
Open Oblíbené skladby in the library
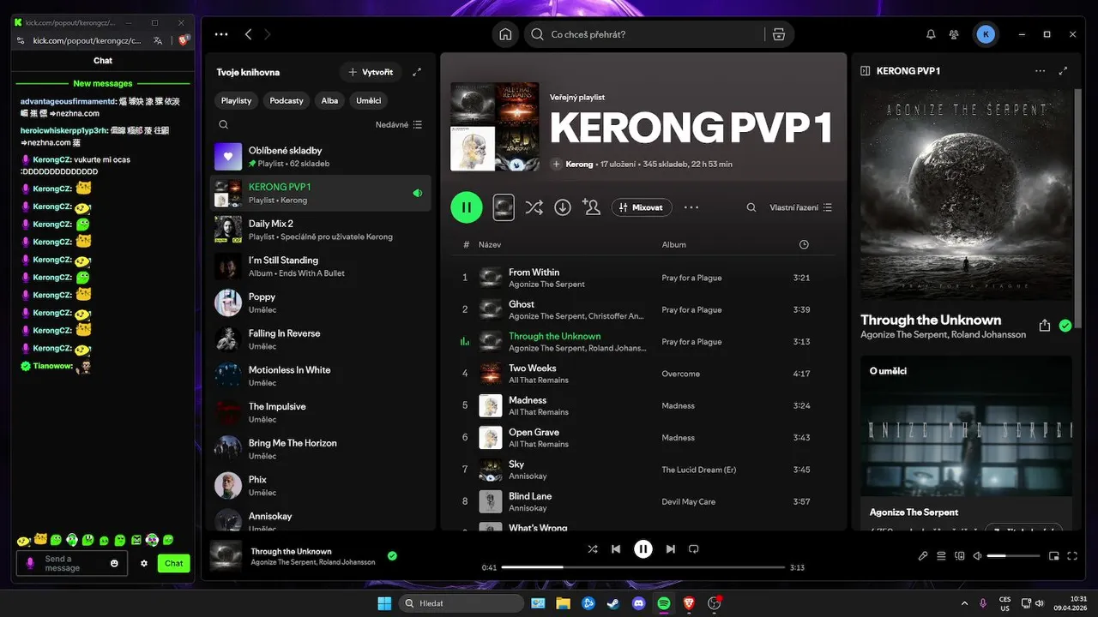tap(321, 157)
